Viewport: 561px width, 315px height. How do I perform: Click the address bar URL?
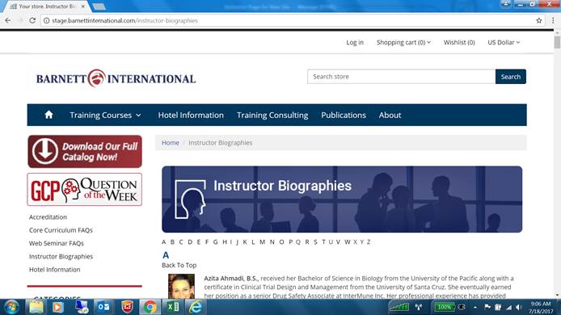[124, 20]
